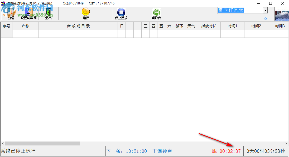The height and width of the screenshot is (157, 289).
Task: Start the system with the 运行 smiley icon
Action: point(86,12)
